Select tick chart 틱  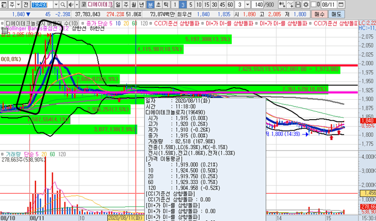tap(166, 4)
